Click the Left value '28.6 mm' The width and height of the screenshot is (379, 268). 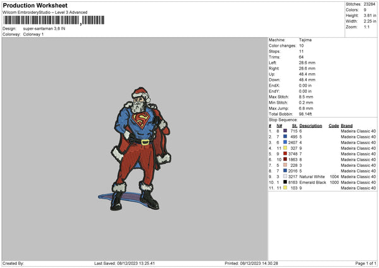(x=307, y=63)
